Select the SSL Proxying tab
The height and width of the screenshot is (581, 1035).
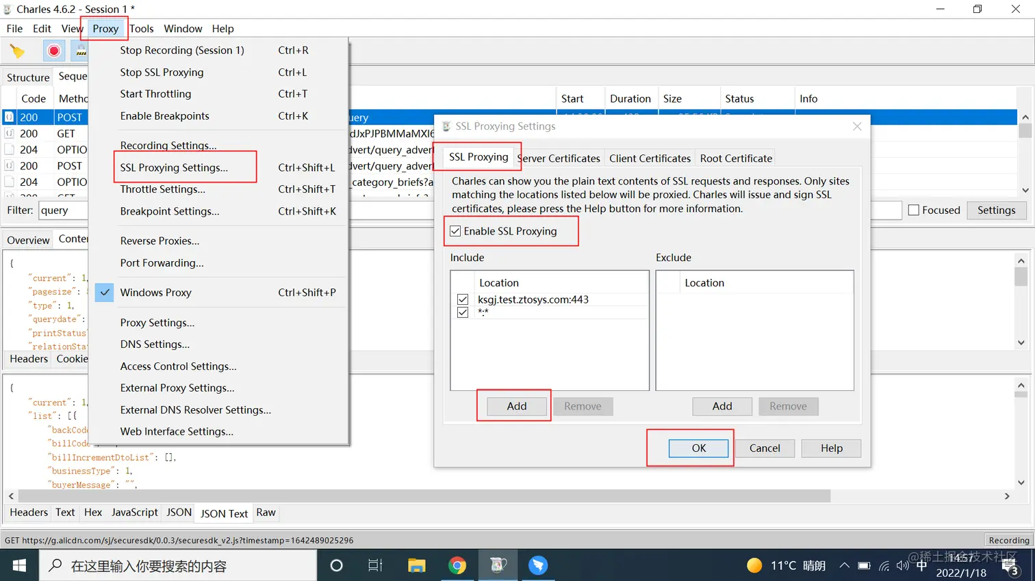click(x=478, y=157)
